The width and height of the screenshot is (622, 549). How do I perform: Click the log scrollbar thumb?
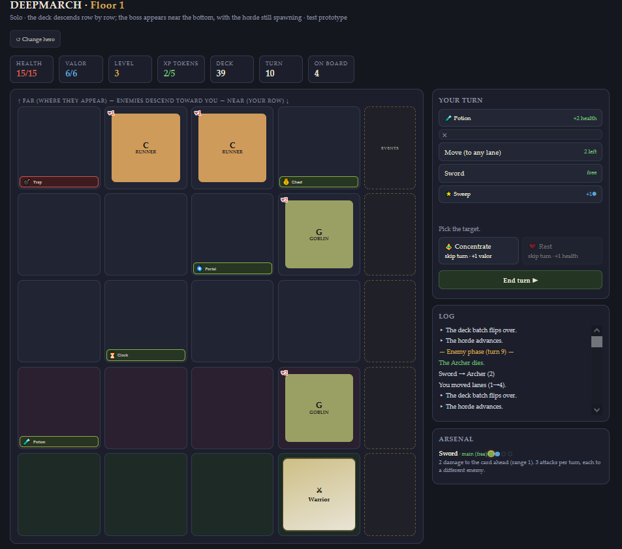click(597, 341)
